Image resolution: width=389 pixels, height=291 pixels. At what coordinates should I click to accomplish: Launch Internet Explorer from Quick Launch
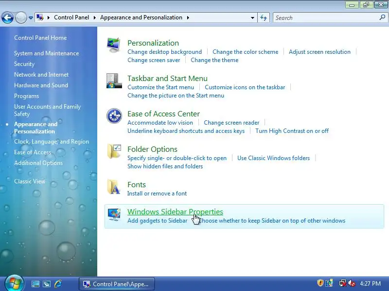click(x=58, y=284)
